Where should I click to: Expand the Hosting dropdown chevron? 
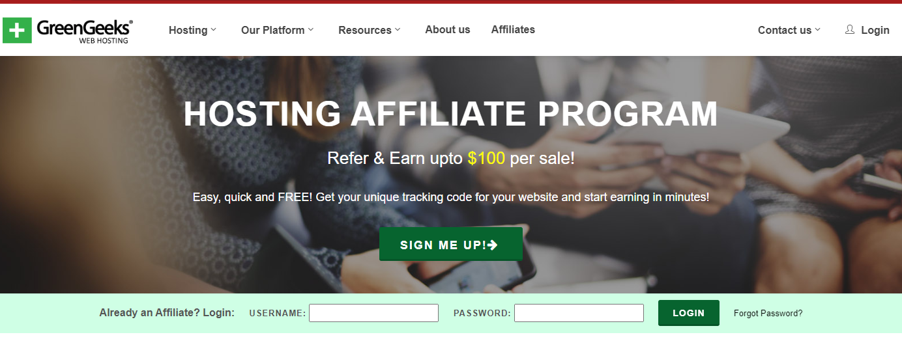pos(214,29)
